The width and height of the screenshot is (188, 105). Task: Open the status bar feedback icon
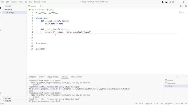(186, 104)
